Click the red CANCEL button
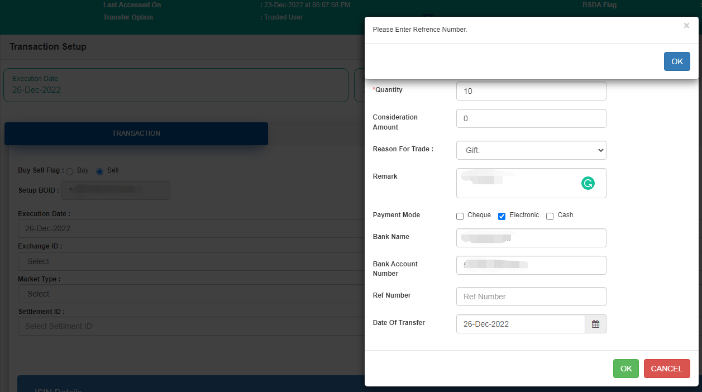The height and width of the screenshot is (392, 702). pos(667,369)
